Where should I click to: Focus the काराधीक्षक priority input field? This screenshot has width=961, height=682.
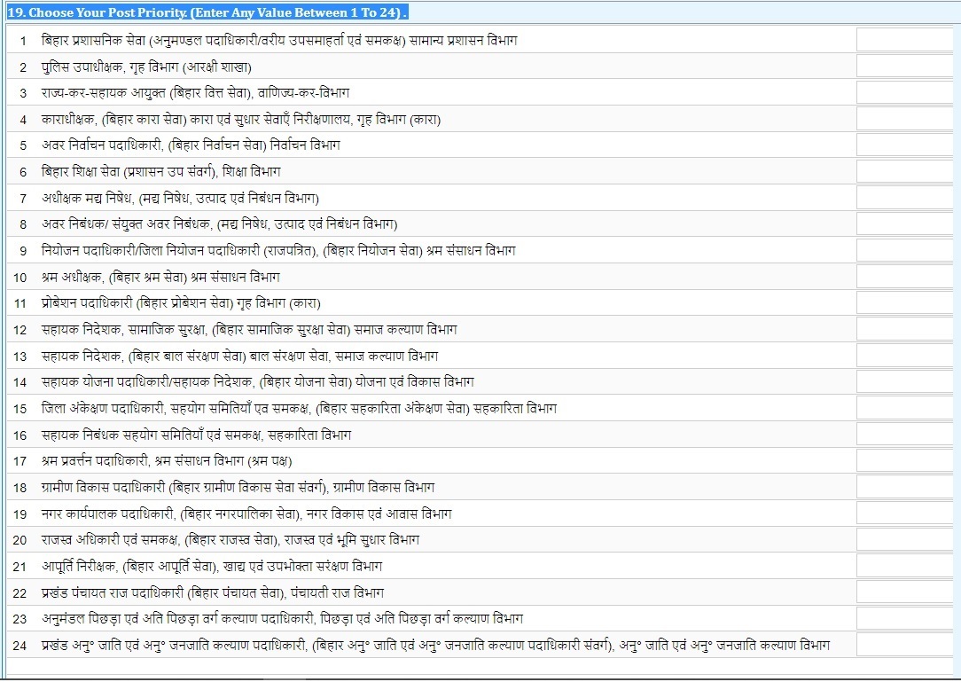point(903,119)
